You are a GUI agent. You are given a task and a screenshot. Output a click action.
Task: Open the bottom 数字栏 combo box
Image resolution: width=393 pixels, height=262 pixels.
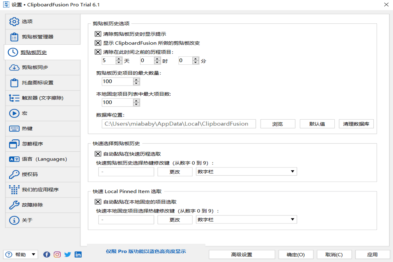[246, 219]
